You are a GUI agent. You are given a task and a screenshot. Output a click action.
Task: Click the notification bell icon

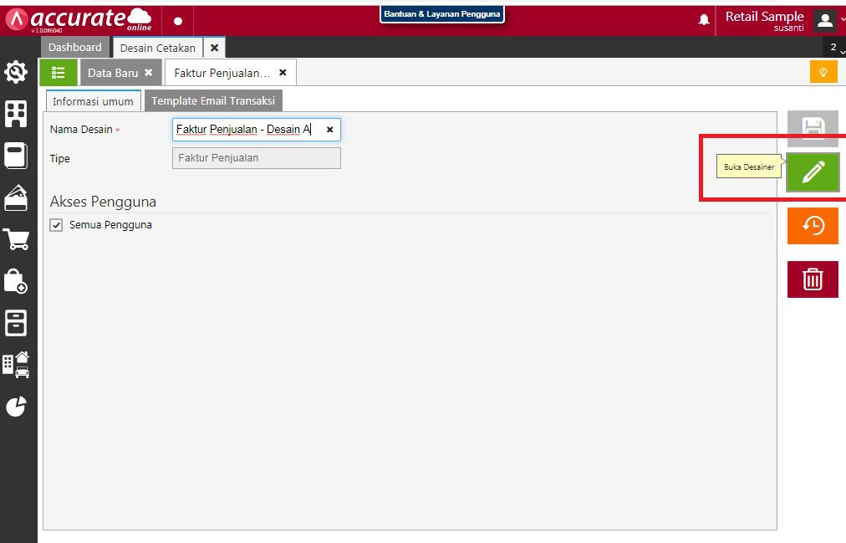coord(704,19)
